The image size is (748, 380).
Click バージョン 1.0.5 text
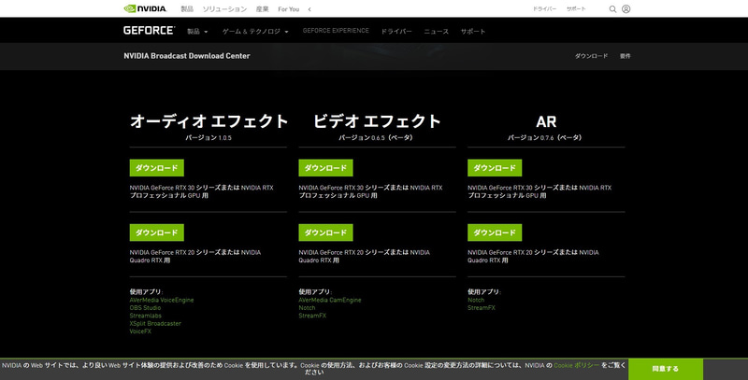coord(209,137)
